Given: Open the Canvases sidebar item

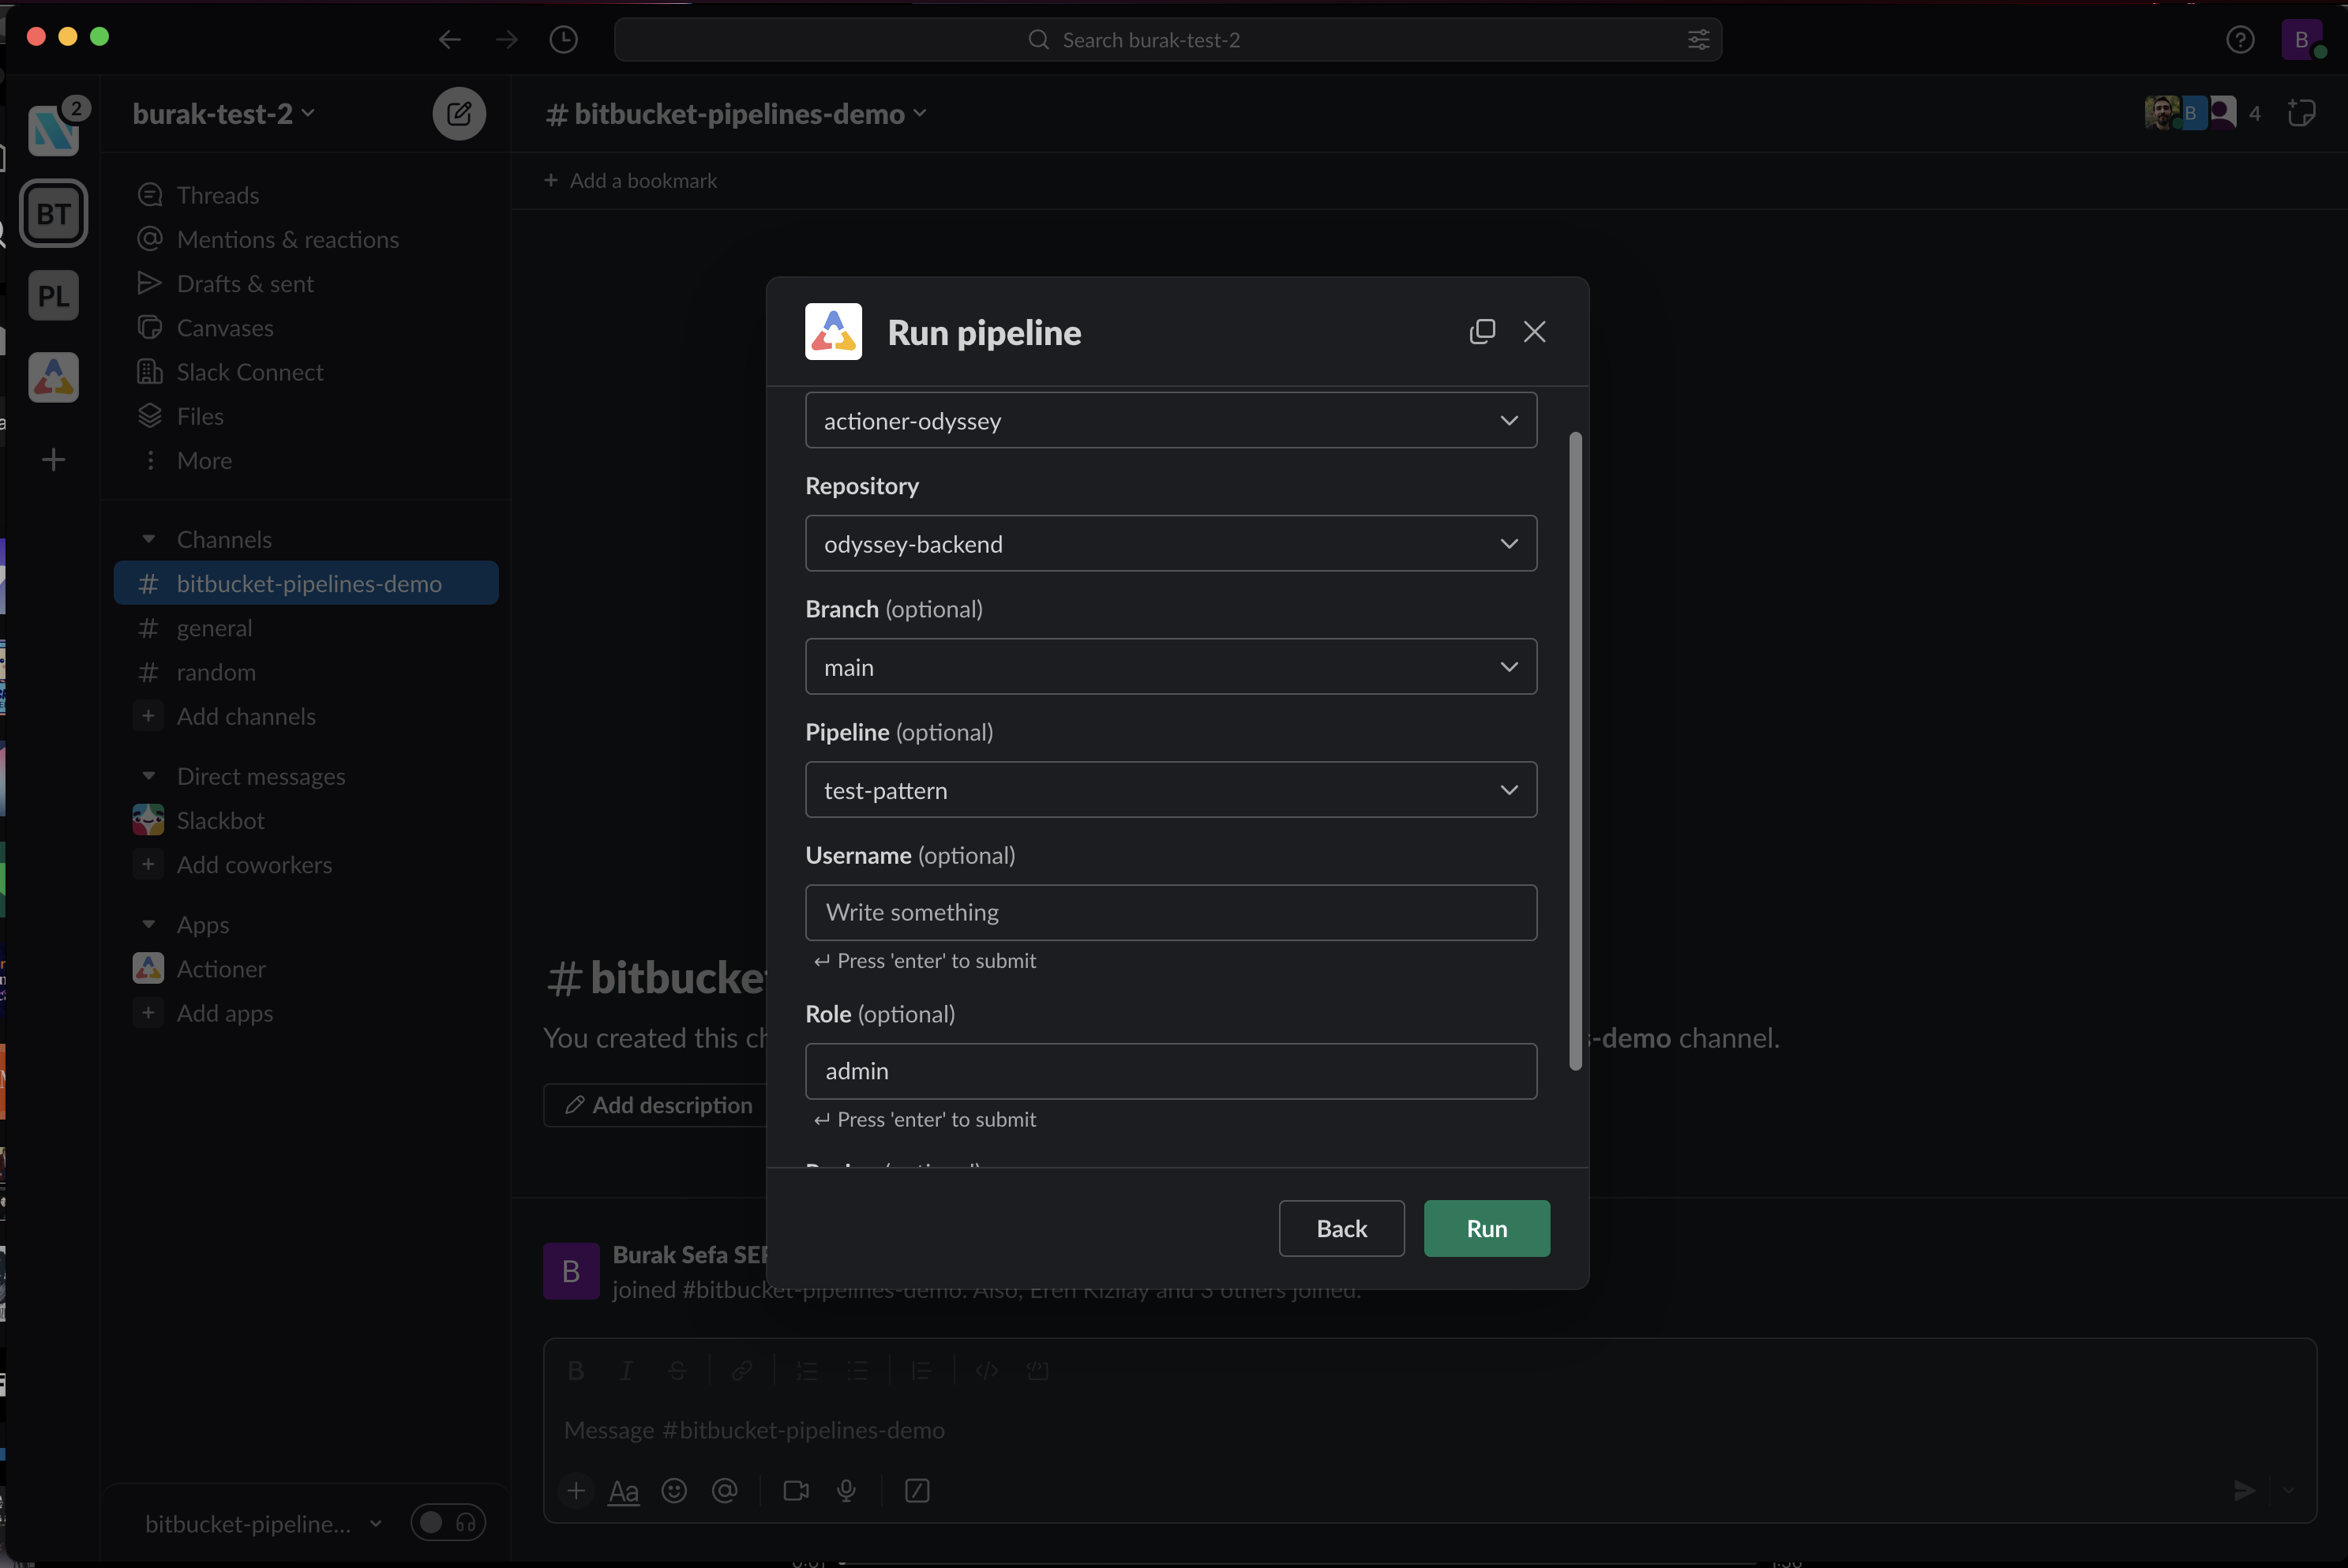Looking at the screenshot, I should click(x=306, y=328).
